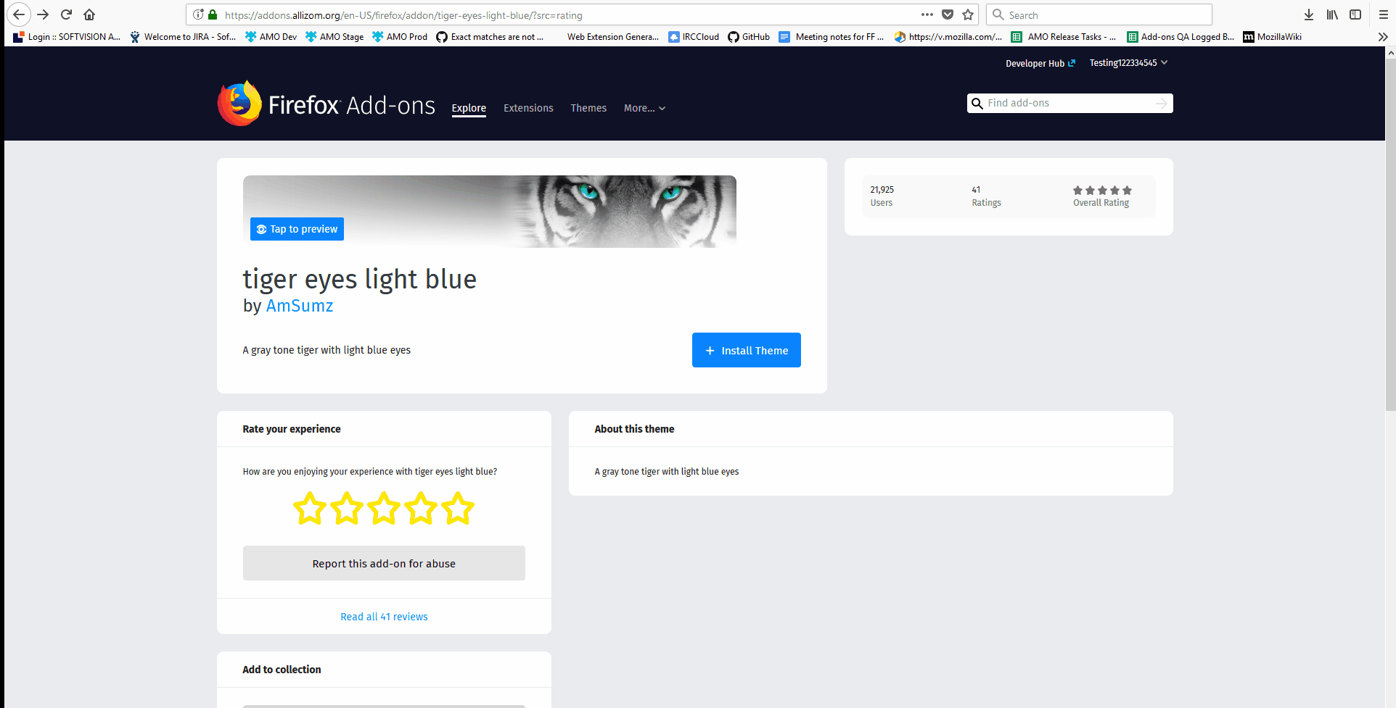The height and width of the screenshot is (708, 1396).
Task: Open the Web Extension Genera... bookmark
Action: tap(613, 37)
